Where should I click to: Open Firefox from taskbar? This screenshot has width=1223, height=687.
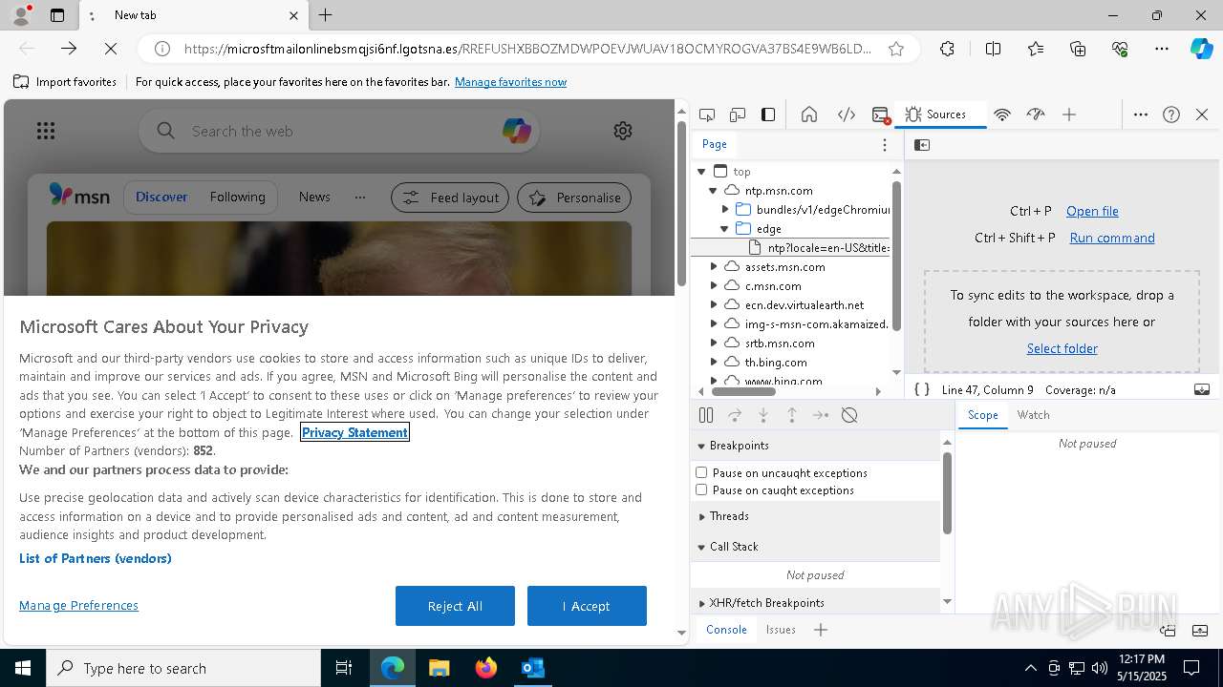[486, 668]
